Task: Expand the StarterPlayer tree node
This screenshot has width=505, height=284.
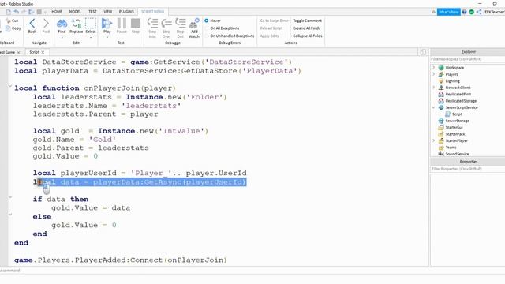Action: coord(434,140)
